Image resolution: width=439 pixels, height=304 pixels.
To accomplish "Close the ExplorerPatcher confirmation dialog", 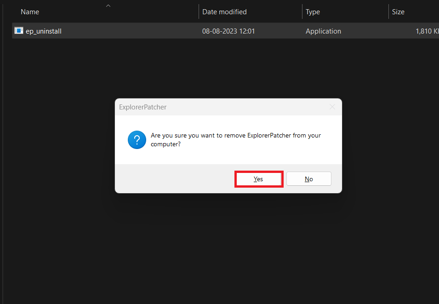I will (332, 107).
